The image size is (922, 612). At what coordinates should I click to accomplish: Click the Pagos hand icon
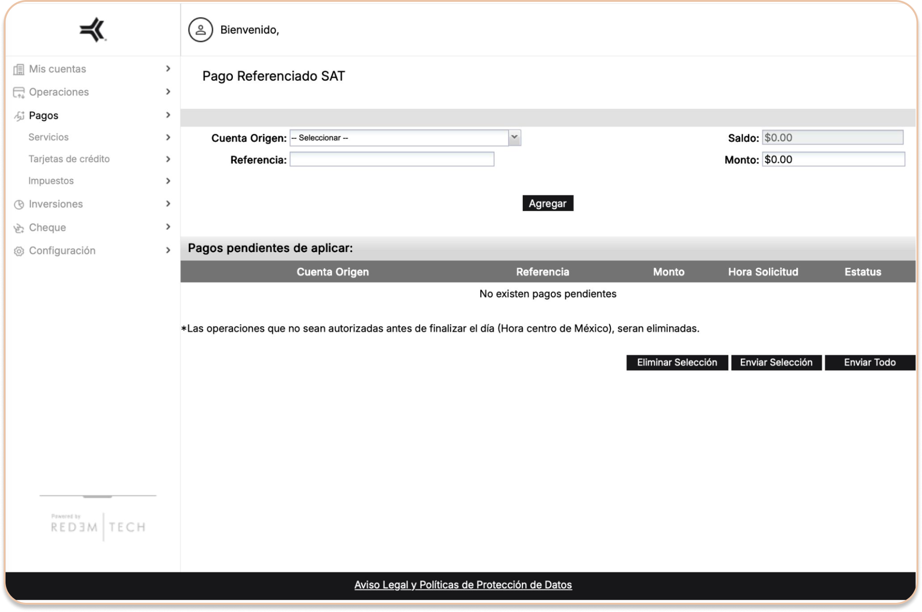19,116
